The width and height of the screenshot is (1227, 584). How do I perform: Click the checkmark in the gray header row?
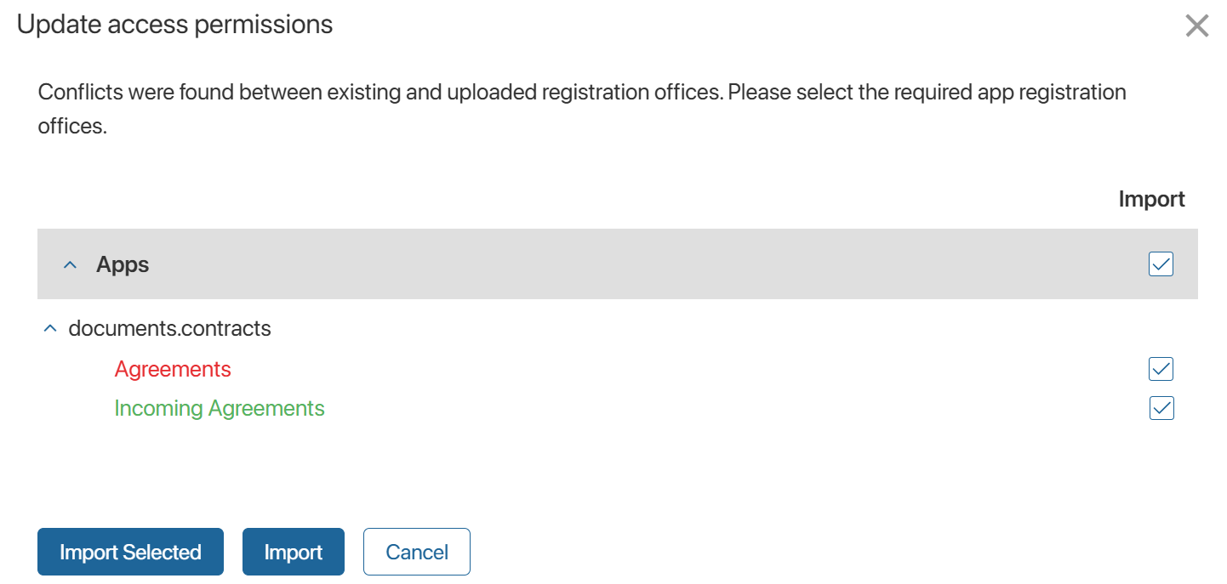pyautogui.click(x=1161, y=264)
